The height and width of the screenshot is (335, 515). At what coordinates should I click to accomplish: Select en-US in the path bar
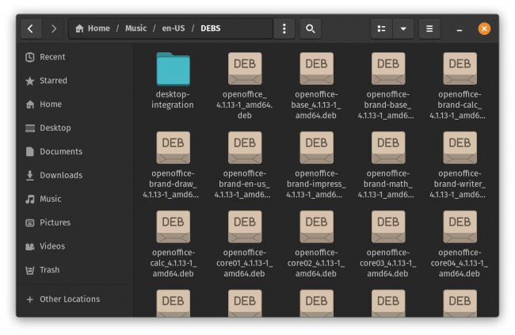[x=173, y=29]
